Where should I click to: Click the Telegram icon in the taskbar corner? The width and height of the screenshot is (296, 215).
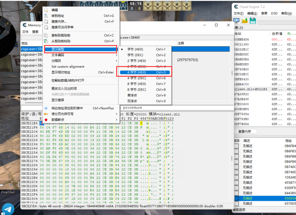[8, 209]
